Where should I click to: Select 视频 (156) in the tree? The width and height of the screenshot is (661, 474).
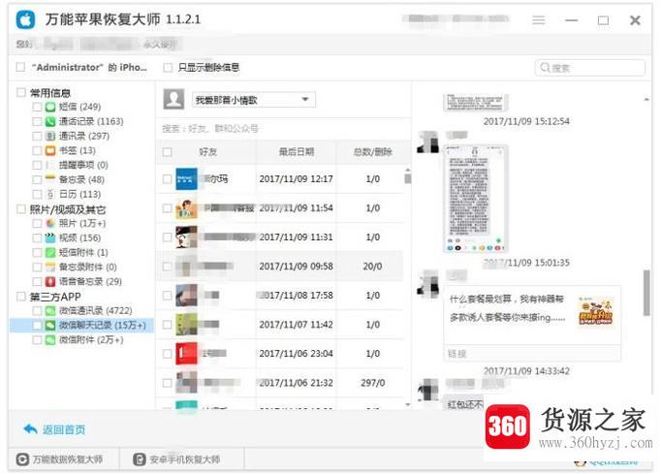tap(79, 237)
